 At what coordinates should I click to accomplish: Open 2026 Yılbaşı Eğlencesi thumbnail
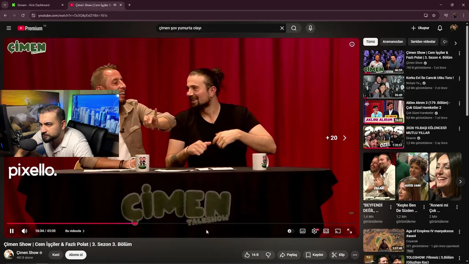tap(384, 137)
